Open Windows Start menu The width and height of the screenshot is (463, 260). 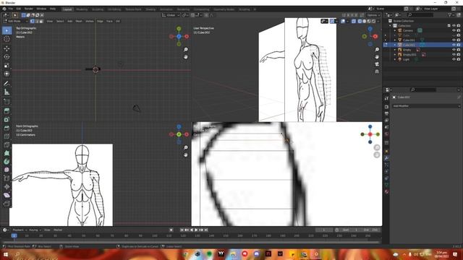point(5,254)
